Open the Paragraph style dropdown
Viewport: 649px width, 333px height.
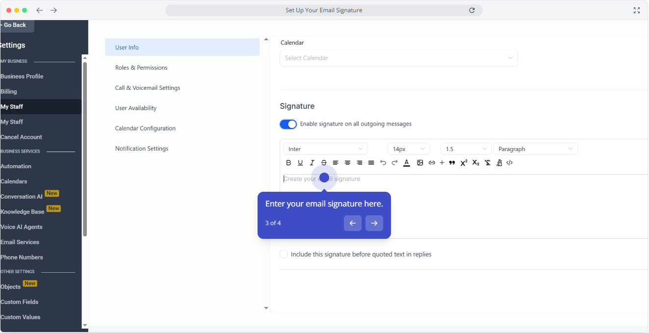tap(536, 149)
